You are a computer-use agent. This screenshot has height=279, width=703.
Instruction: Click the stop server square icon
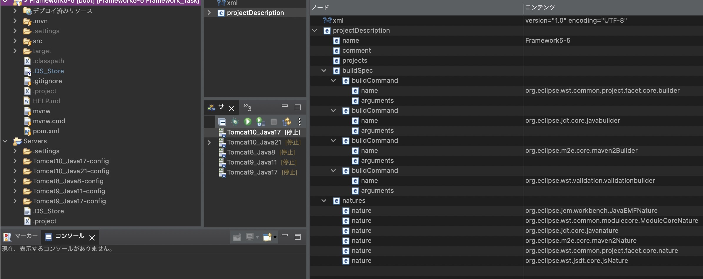pos(274,122)
